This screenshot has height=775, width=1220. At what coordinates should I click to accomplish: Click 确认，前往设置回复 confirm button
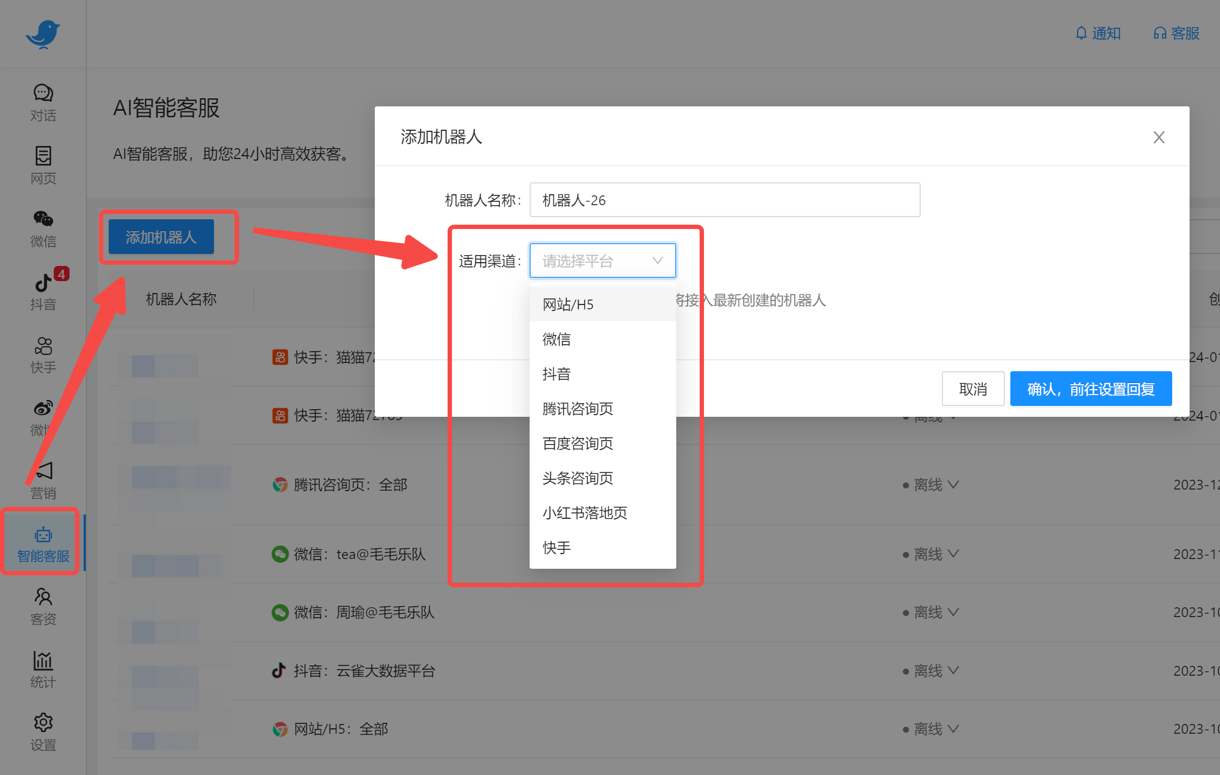click(x=1091, y=388)
